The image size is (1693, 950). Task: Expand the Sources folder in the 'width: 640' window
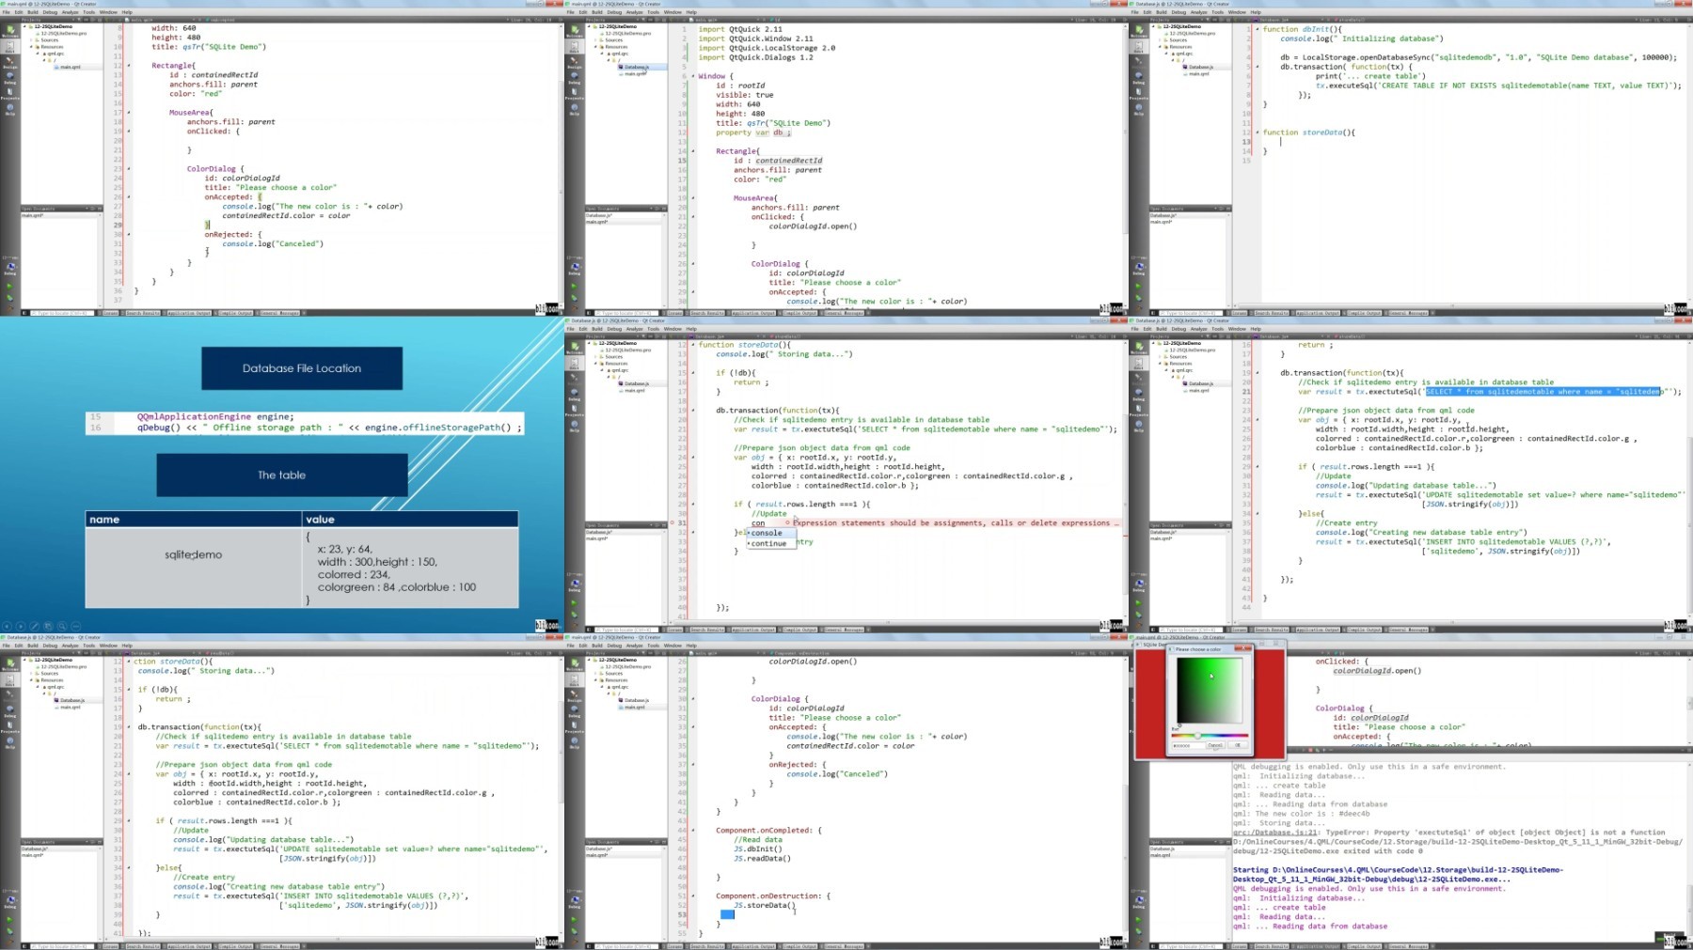click(31, 39)
